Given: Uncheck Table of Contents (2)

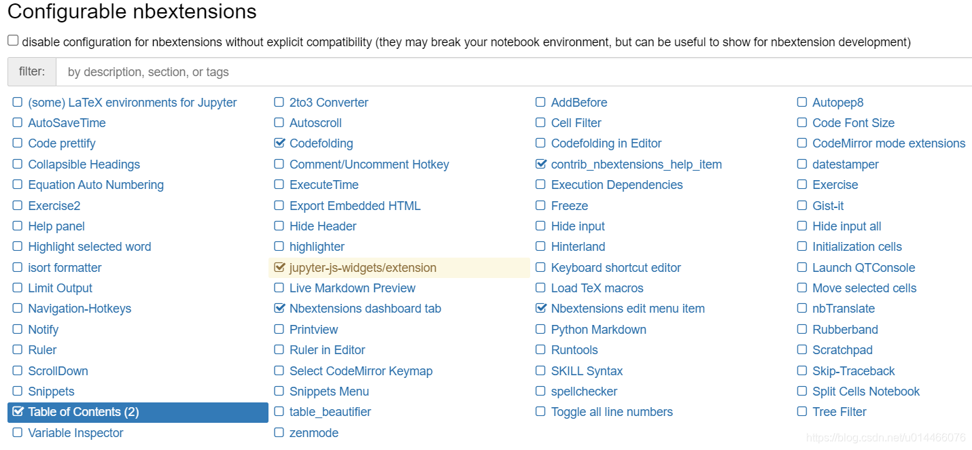Looking at the screenshot, I should (17, 412).
